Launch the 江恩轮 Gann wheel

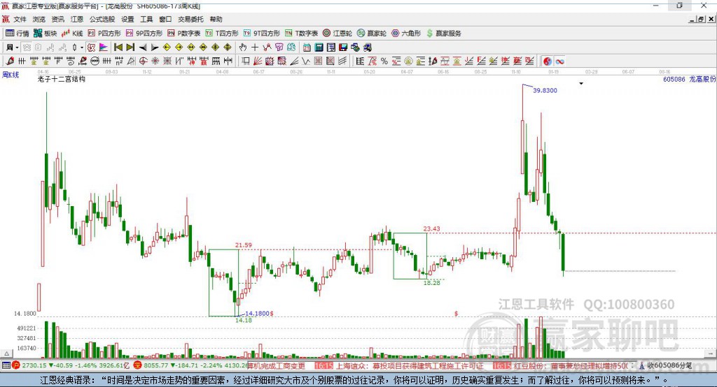point(337,34)
